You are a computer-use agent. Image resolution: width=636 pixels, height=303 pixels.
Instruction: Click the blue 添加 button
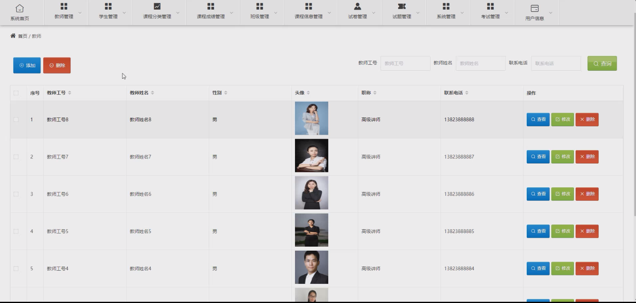coord(27,66)
